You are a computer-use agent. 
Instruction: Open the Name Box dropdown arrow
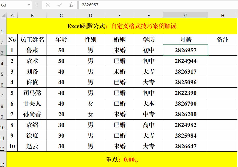click(29, 5)
